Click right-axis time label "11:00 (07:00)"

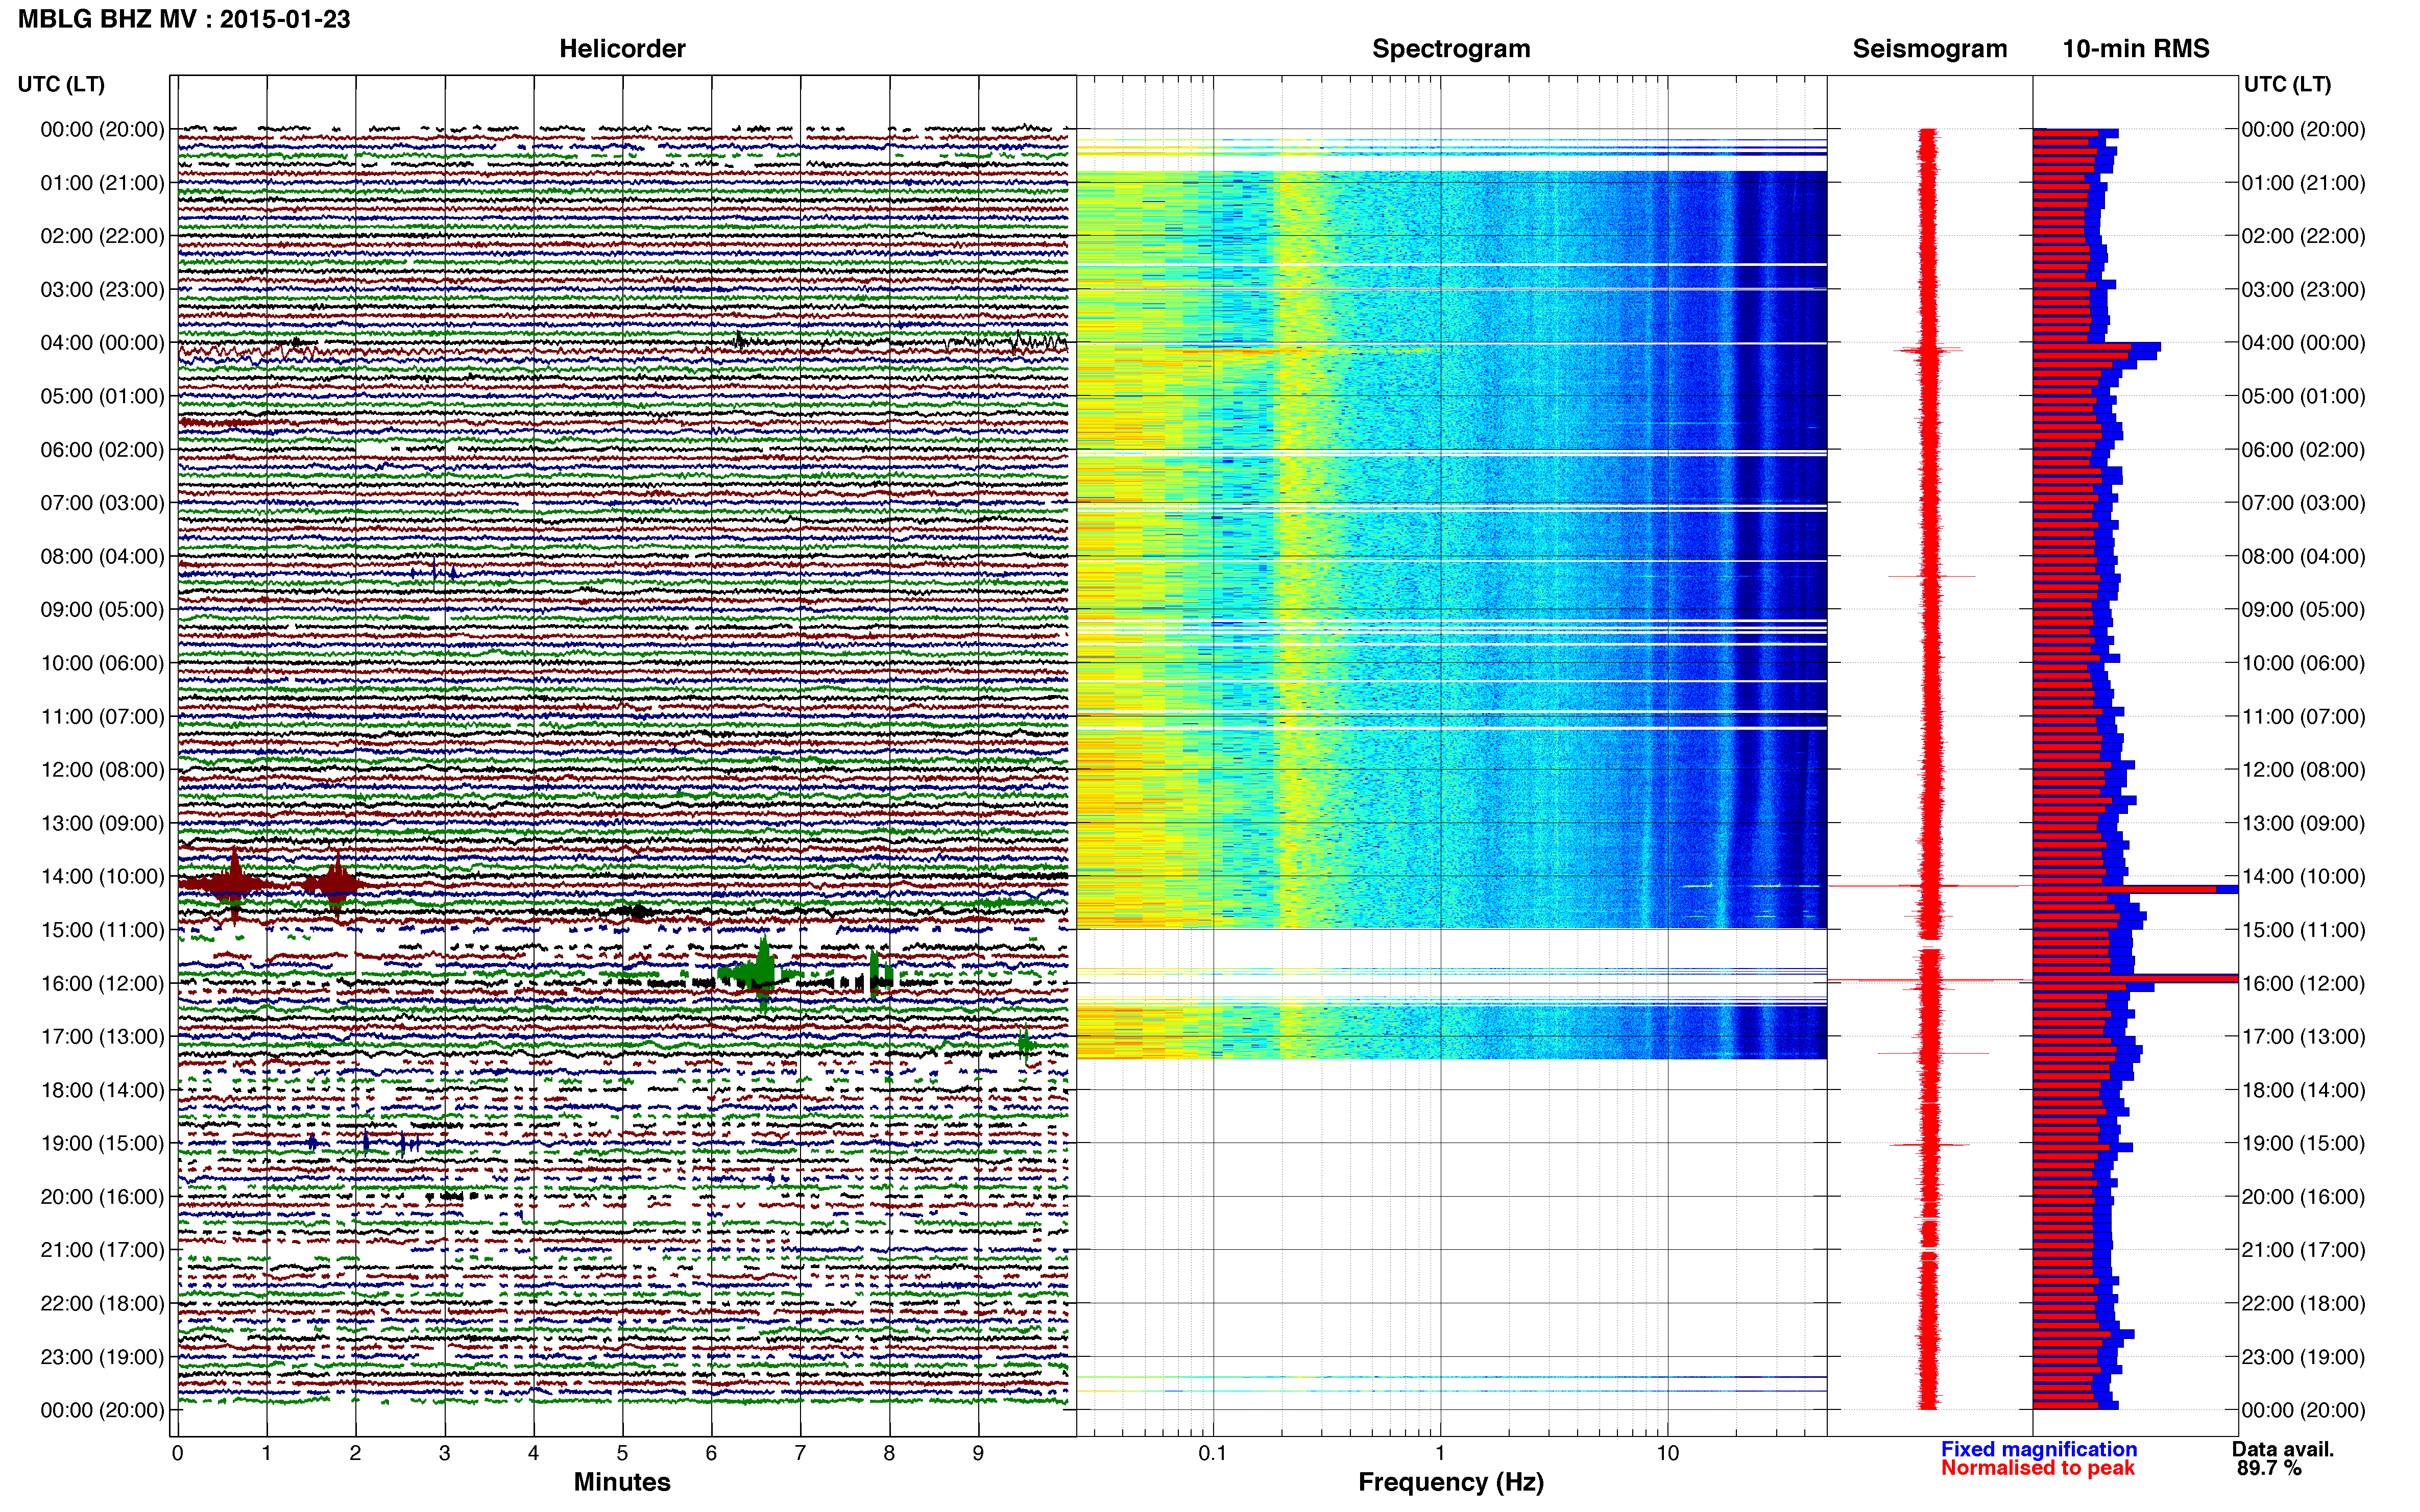coord(2303,717)
